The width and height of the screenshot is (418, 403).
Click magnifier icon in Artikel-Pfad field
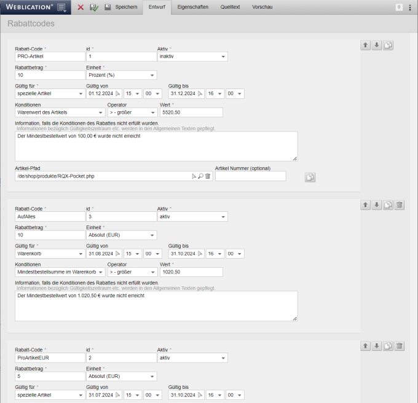point(200,176)
